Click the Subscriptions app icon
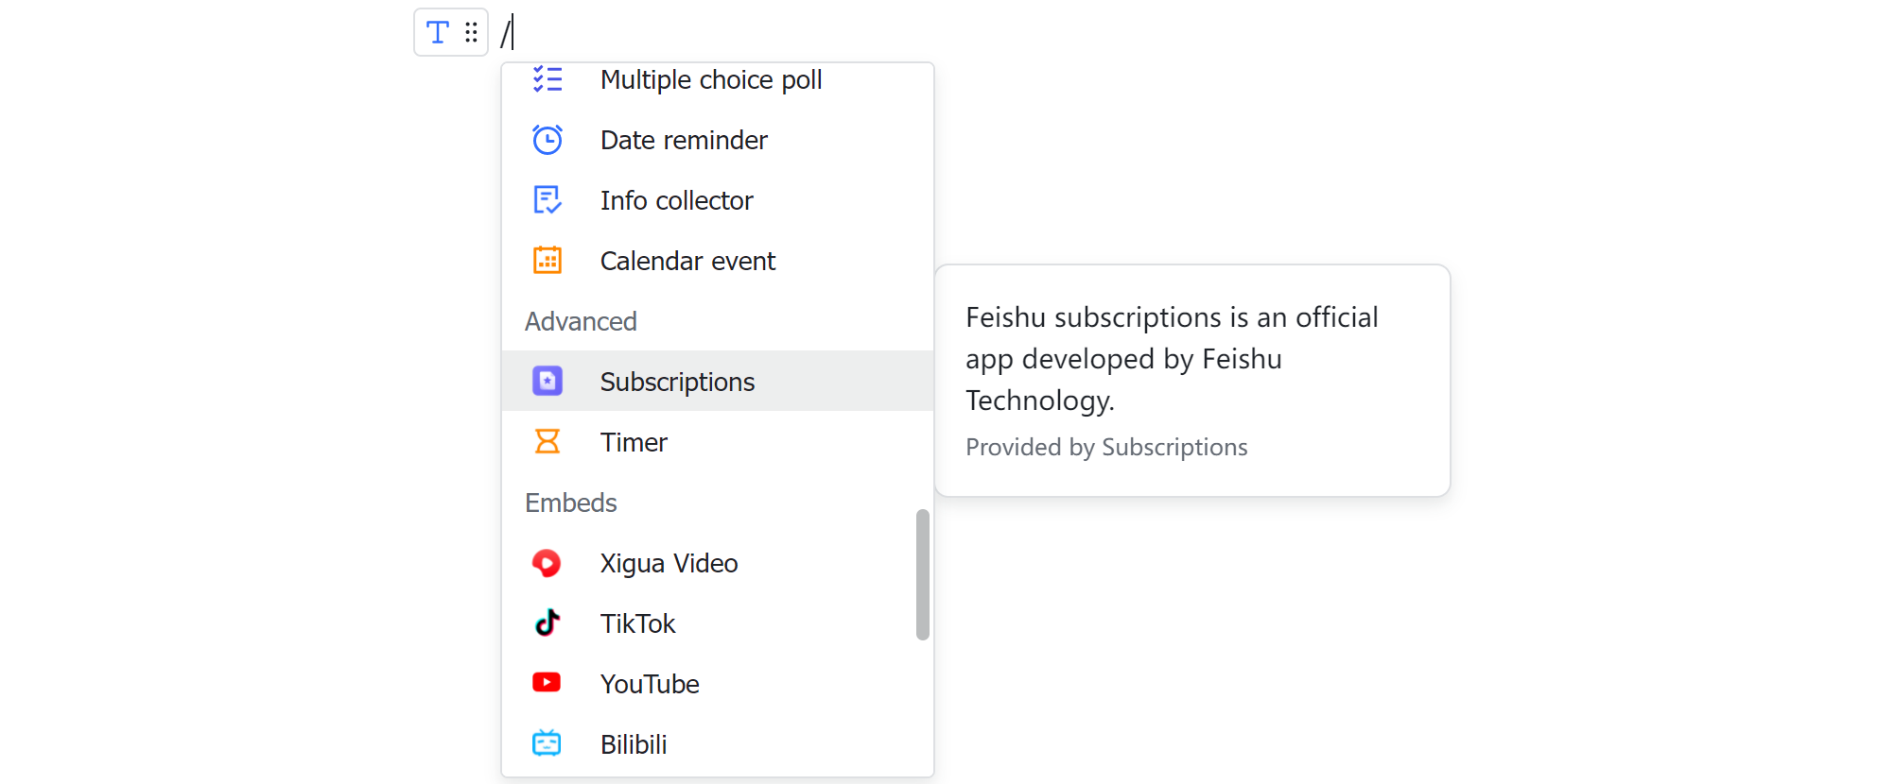The width and height of the screenshot is (1895, 784). 548,381
